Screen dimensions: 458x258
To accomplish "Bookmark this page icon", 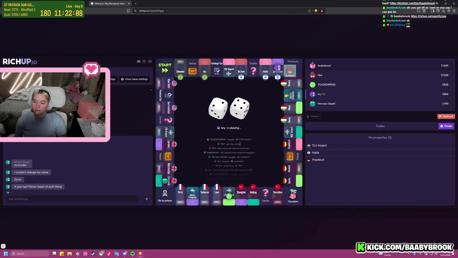I will (128, 11).
